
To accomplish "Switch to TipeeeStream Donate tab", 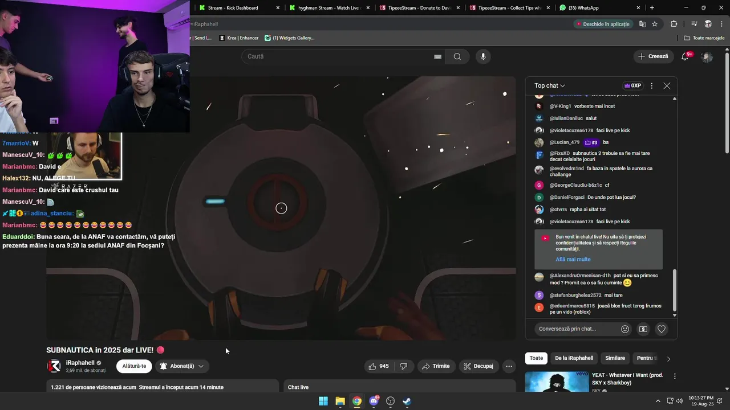I will [x=419, y=8].
